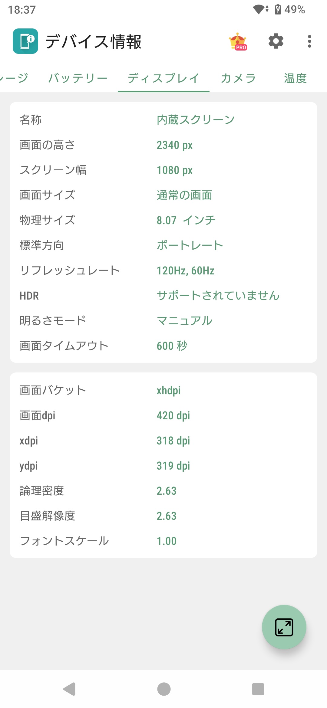The height and width of the screenshot is (708, 327).
Task: Tap the battery status icon
Action: 278,9
